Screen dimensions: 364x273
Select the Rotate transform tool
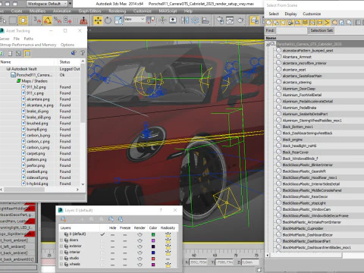(108, 20)
